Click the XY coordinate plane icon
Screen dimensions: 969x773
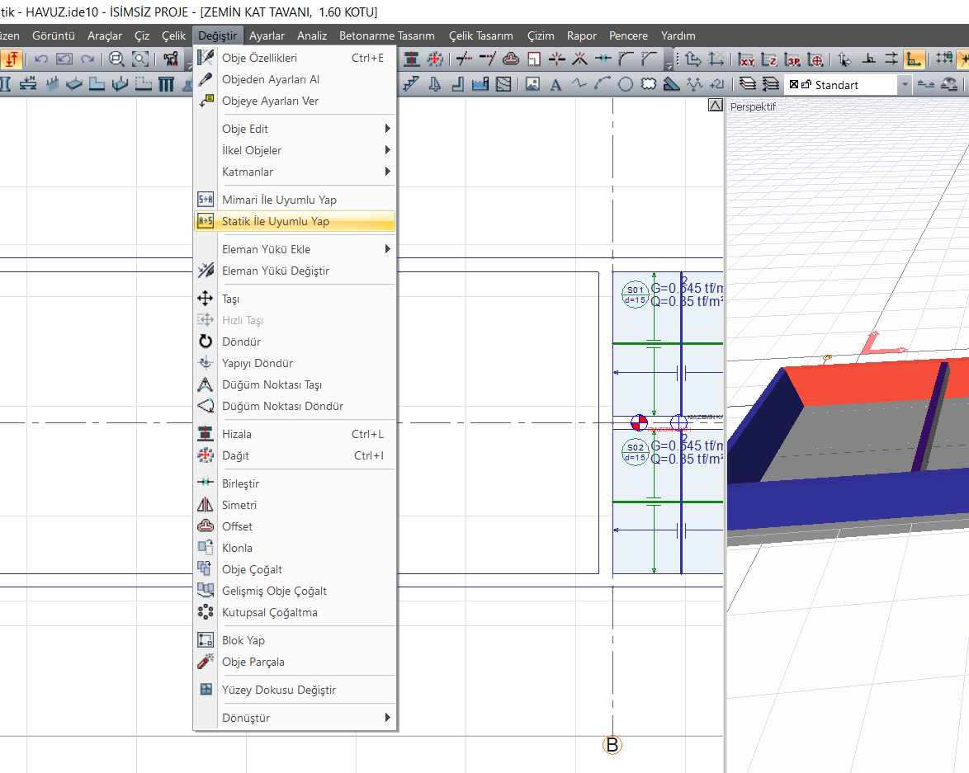pos(747,59)
